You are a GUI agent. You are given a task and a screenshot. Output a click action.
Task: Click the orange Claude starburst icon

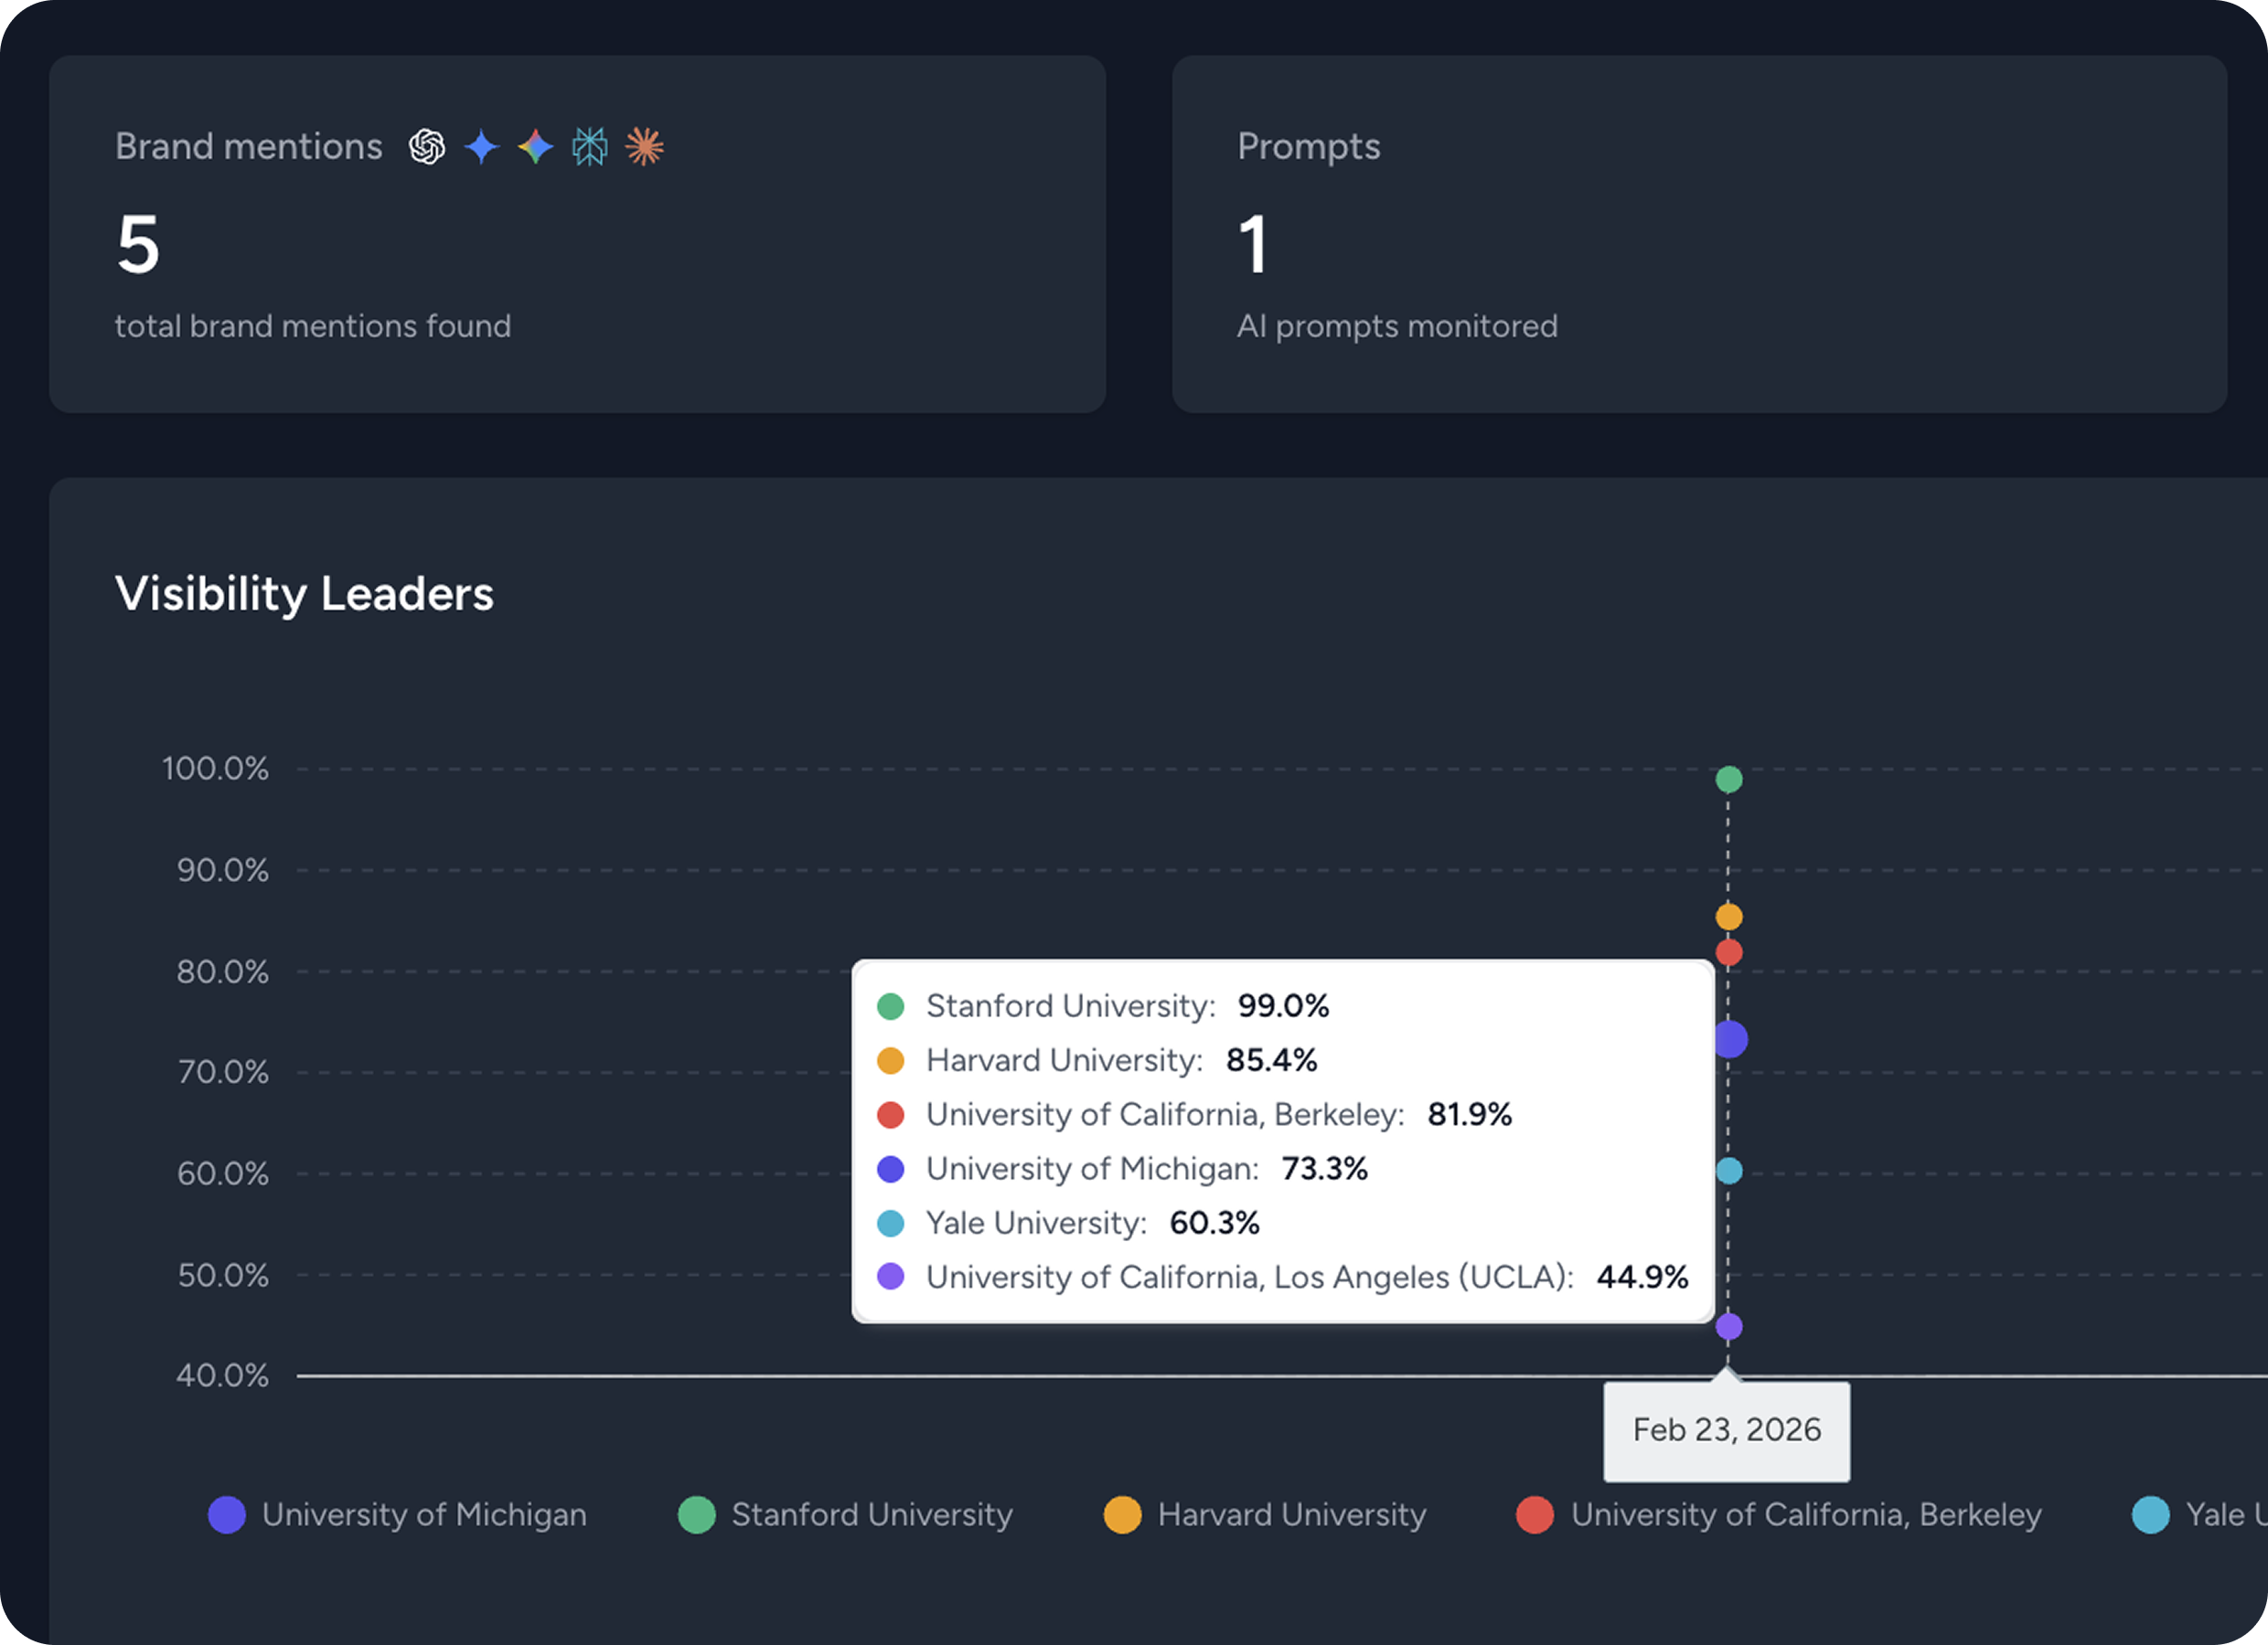pos(645,147)
